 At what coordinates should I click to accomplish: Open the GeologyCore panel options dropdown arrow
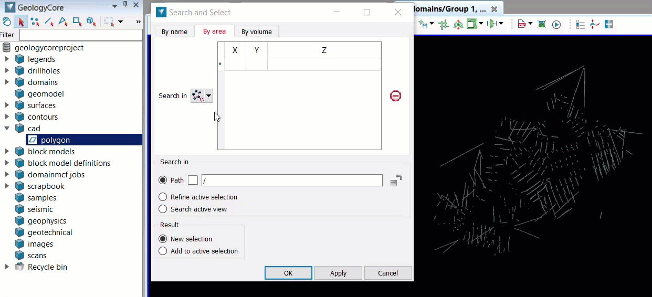pos(114,6)
